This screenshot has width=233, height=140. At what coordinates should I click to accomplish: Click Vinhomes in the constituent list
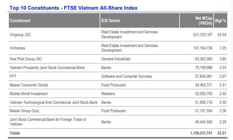tap(17, 48)
